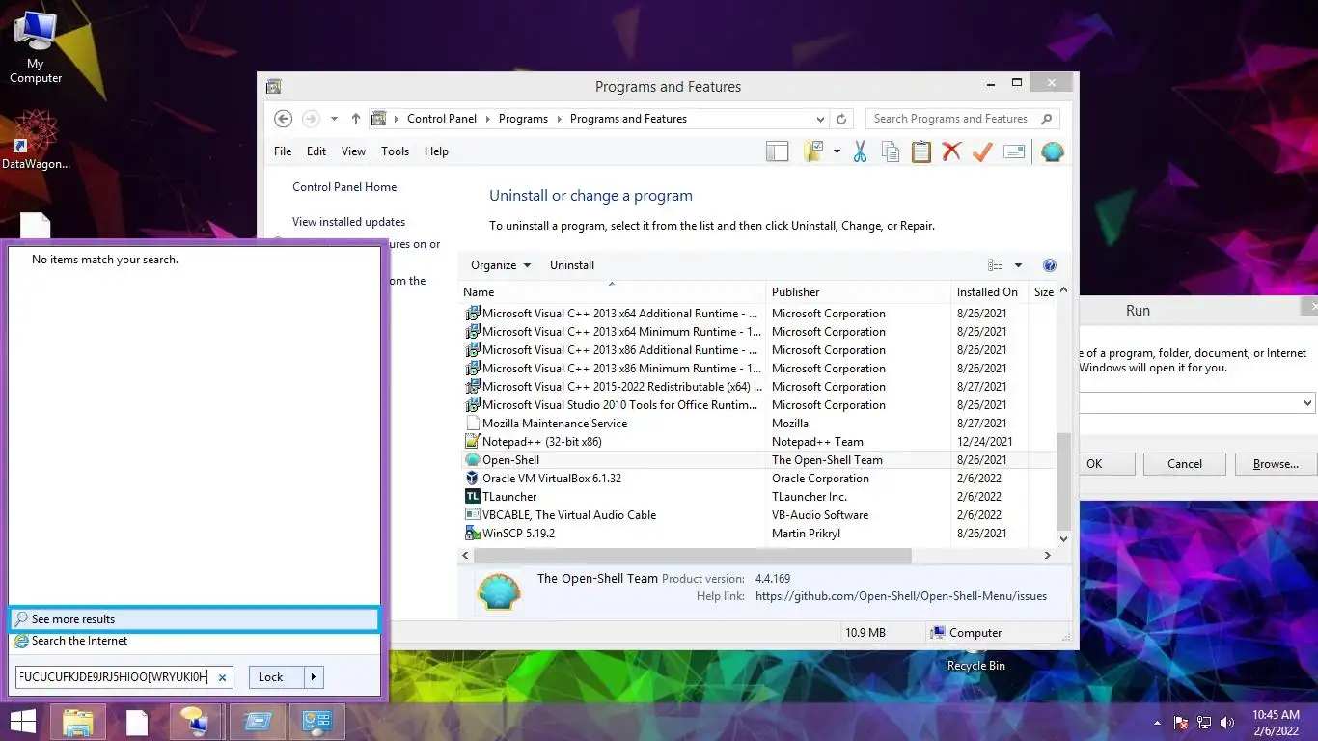Click Search the Internet in start menu
The width and height of the screenshot is (1318, 741).
(194, 641)
